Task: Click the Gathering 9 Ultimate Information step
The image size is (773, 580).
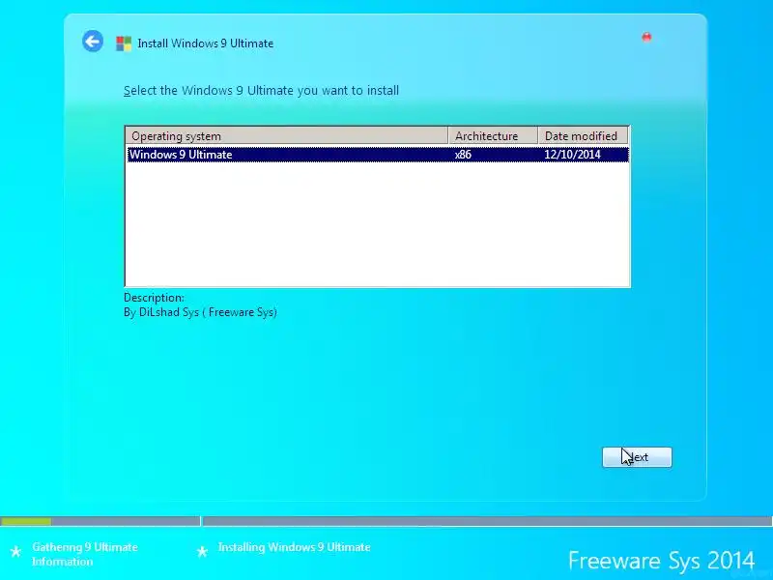Action: coord(85,554)
